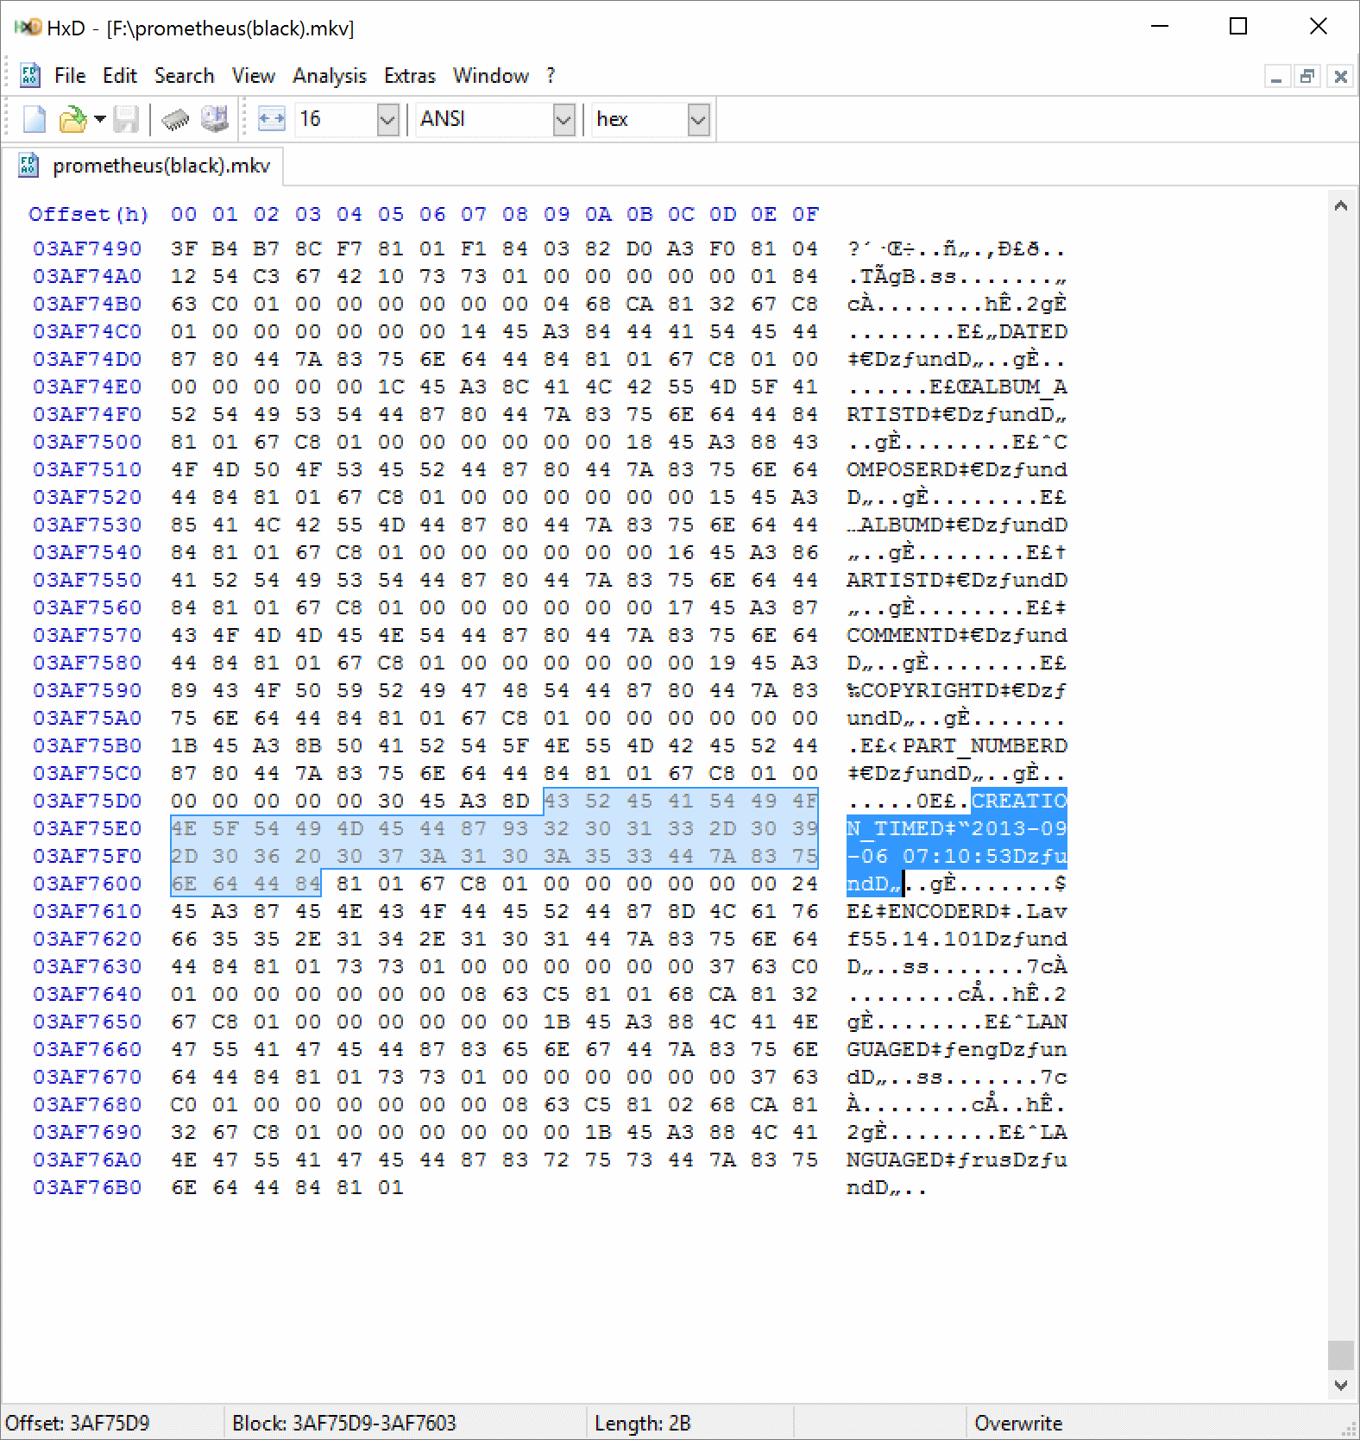Open the Search menu
Screen dimensions: 1360x1440
tap(184, 76)
